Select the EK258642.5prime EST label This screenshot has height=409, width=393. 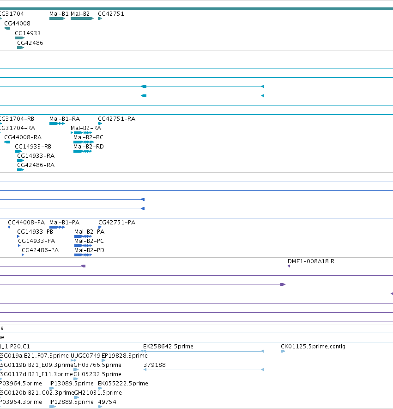(x=168, y=347)
